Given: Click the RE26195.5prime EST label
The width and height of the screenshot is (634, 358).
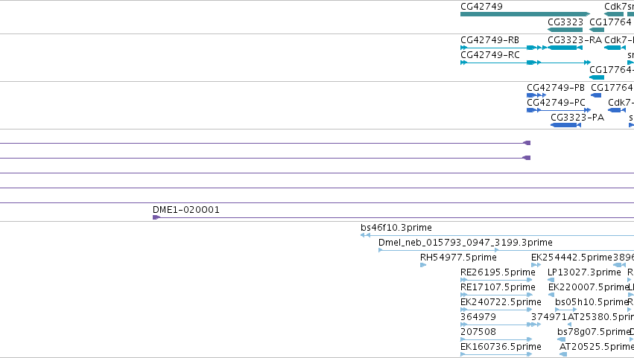Looking at the screenshot, I should pos(498,272).
